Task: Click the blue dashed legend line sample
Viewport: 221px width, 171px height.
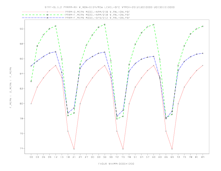Action: (43, 18)
